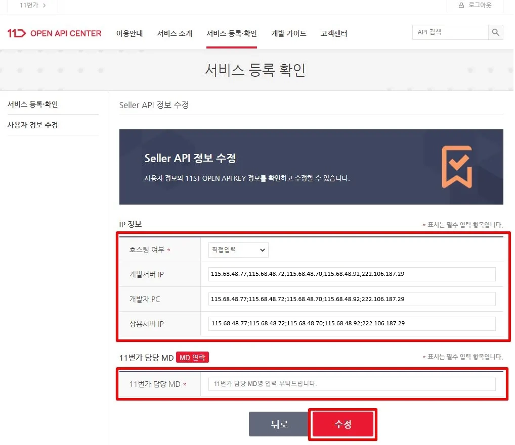Click the 개발서버 IP input field

(352, 274)
